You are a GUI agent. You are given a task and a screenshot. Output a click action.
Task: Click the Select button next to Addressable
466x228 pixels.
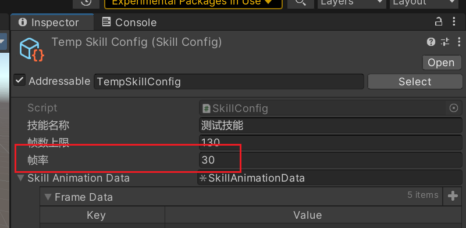click(415, 82)
